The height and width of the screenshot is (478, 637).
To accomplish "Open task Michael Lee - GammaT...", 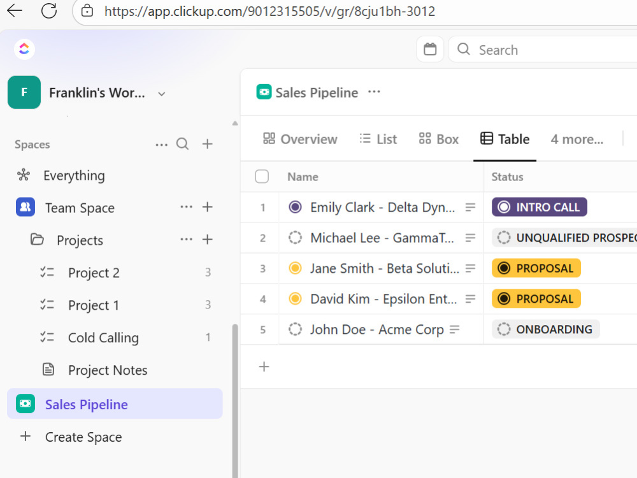I will tap(382, 238).
